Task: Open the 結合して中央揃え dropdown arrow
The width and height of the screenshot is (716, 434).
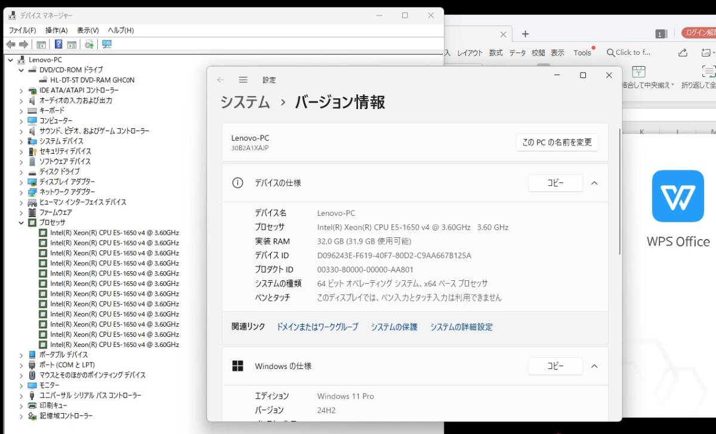Action: click(x=672, y=85)
